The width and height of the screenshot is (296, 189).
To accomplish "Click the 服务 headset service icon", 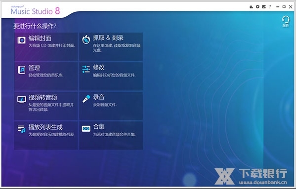I will (286, 21).
